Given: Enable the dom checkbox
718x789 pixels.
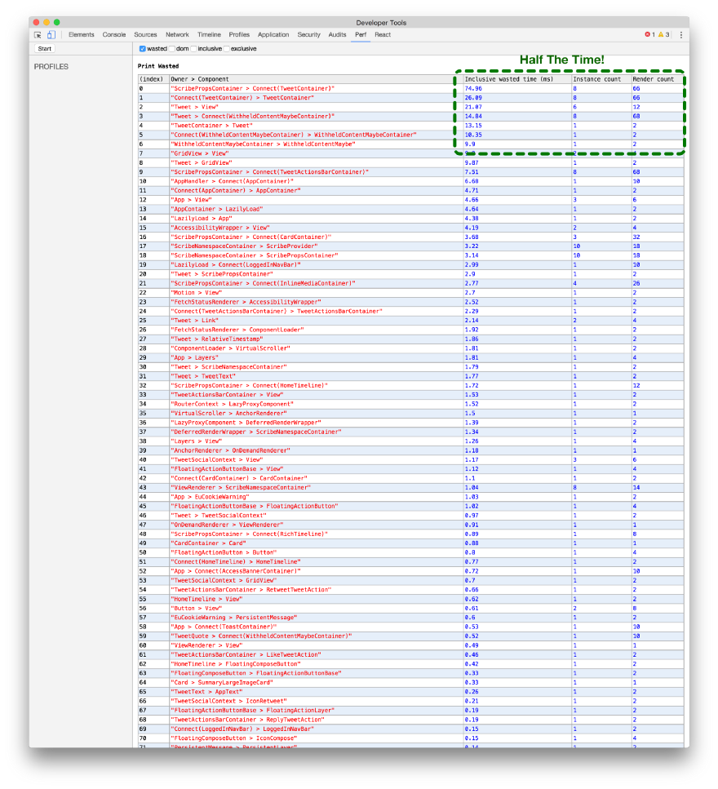Looking at the screenshot, I should tap(172, 49).
